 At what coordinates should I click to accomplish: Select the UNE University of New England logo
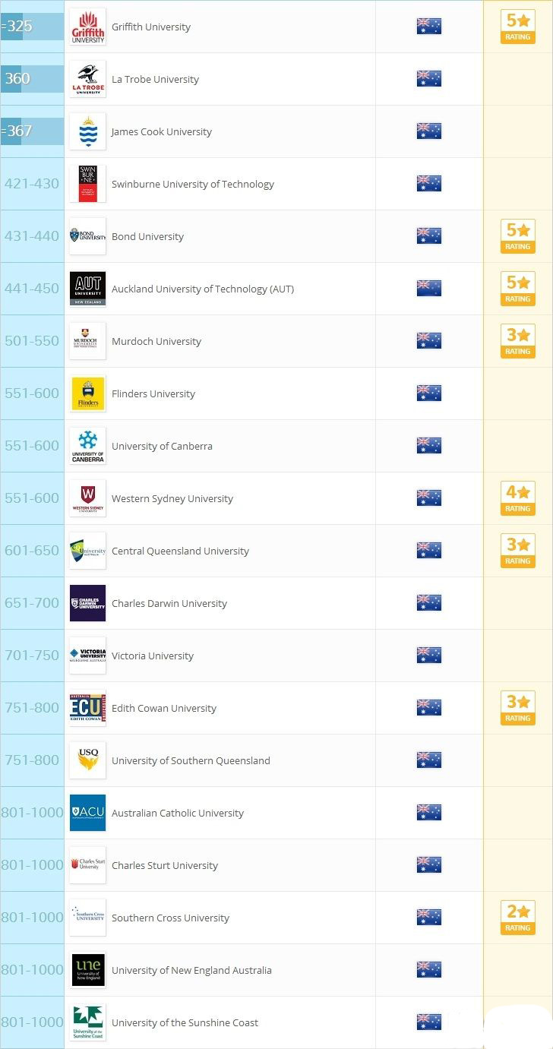(87, 970)
